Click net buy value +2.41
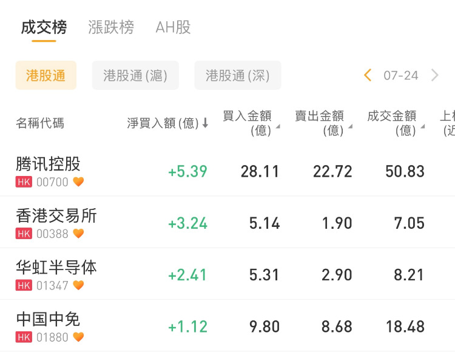The image size is (455, 355). pos(187,275)
